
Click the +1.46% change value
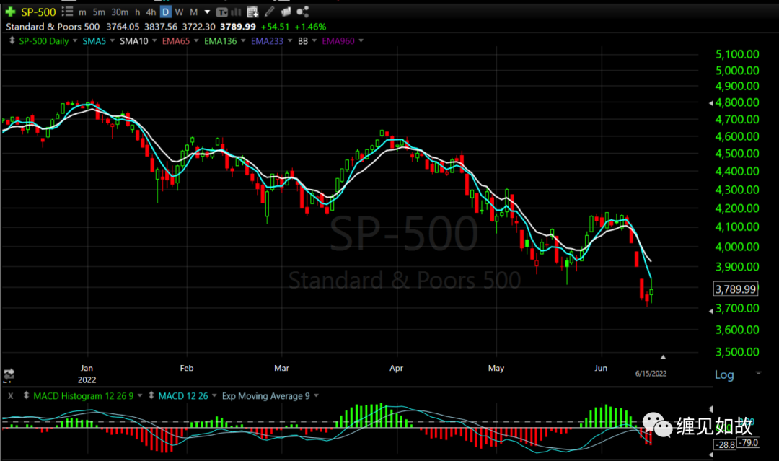pyautogui.click(x=310, y=27)
